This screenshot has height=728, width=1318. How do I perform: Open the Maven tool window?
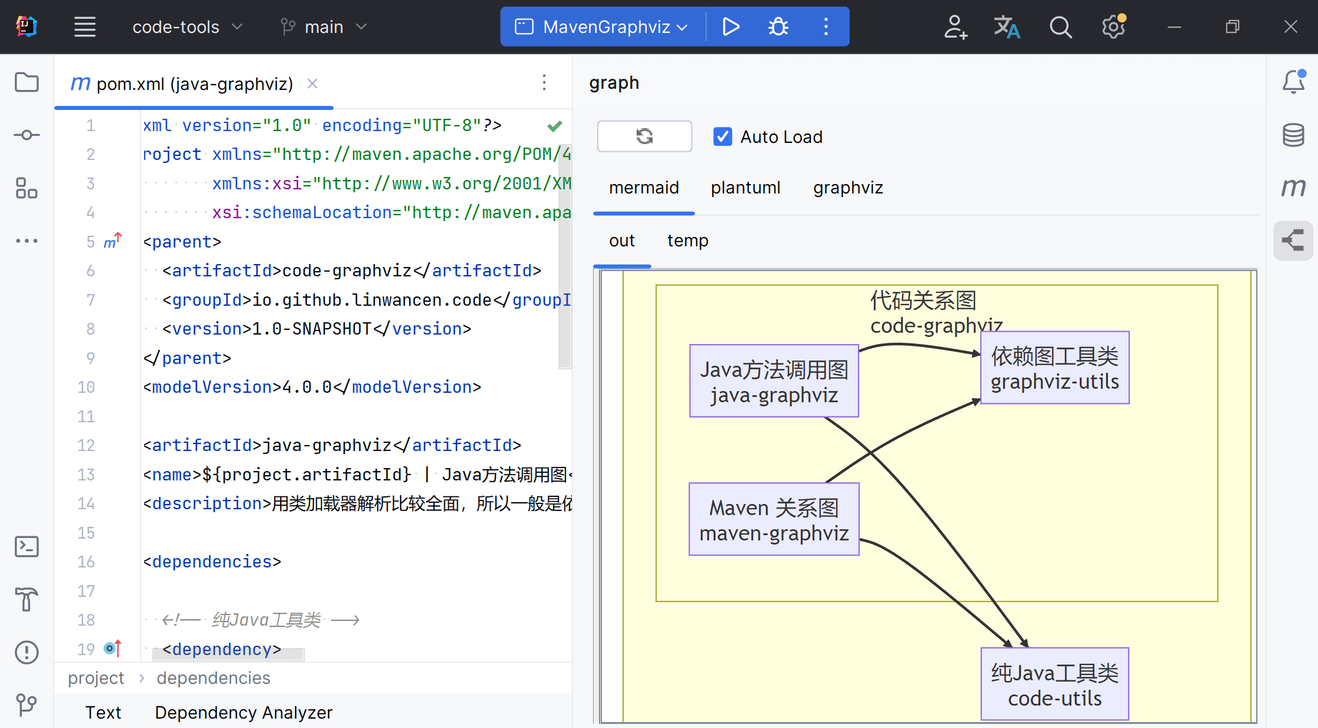point(1293,188)
